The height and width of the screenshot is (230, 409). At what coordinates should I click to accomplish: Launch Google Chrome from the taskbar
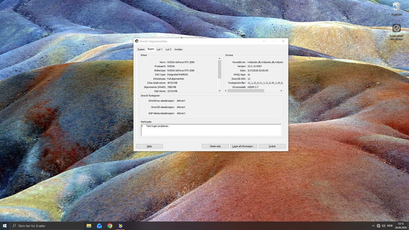tap(110, 226)
